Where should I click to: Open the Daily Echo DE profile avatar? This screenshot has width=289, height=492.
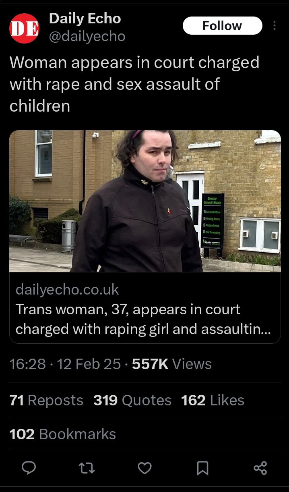tap(24, 28)
